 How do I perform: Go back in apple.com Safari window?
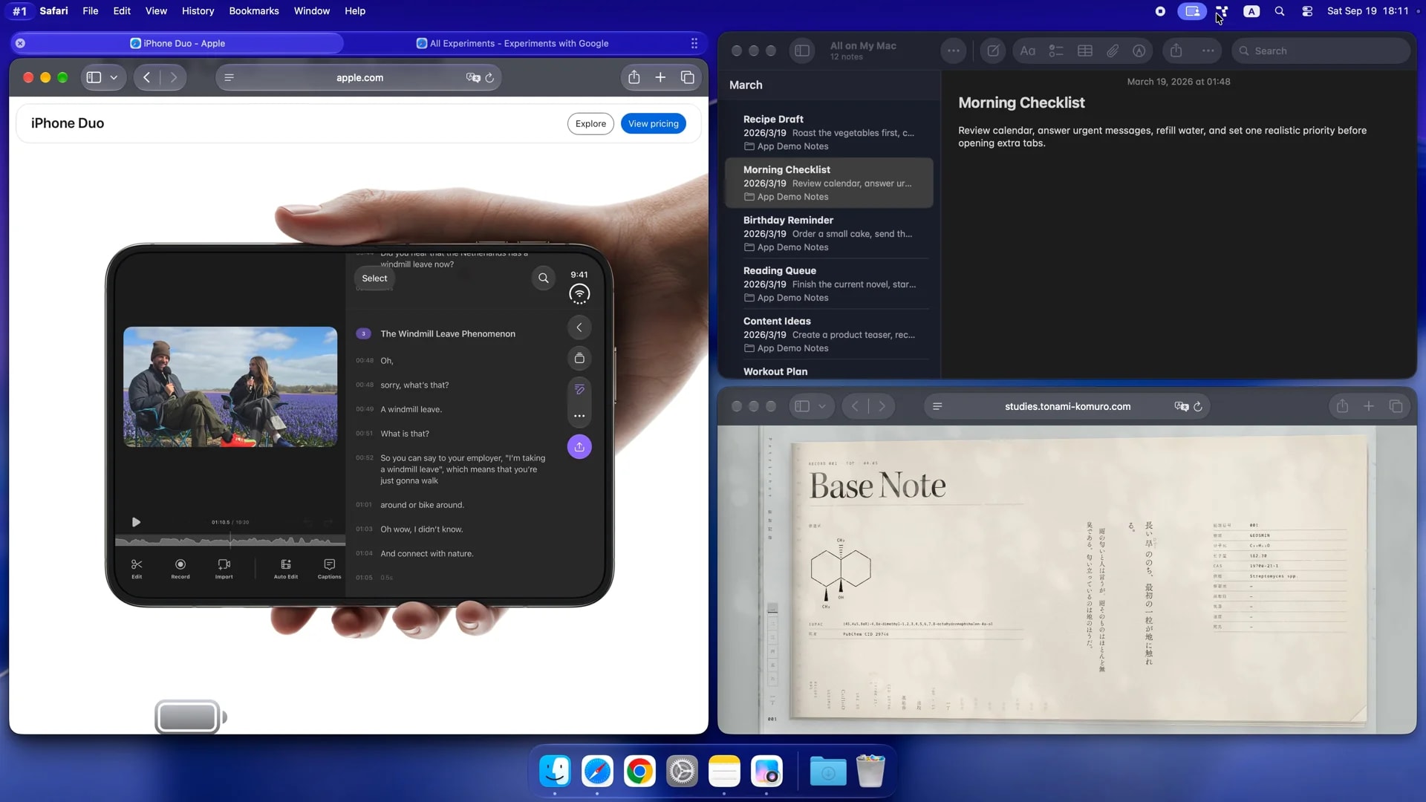click(x=147, y=77)
